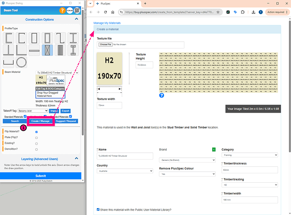Select the C-channel beam profile
The image size is (291, 215).
point(9,38)
